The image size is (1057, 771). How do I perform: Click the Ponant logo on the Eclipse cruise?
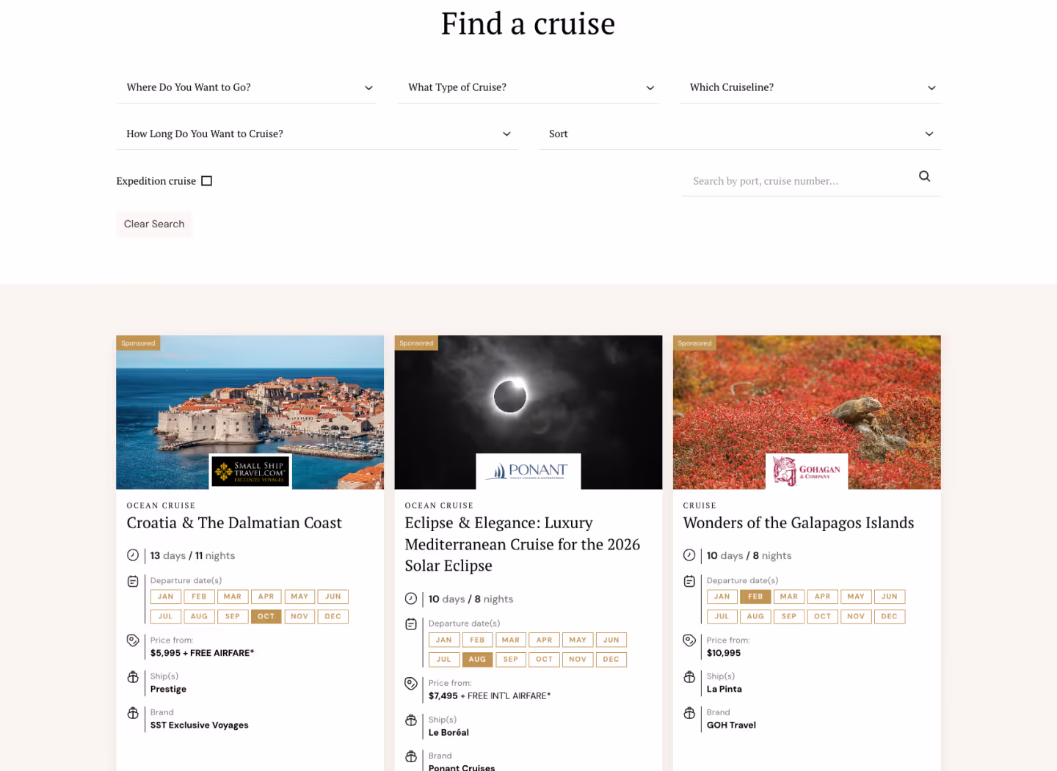click(x=528, y=471)
